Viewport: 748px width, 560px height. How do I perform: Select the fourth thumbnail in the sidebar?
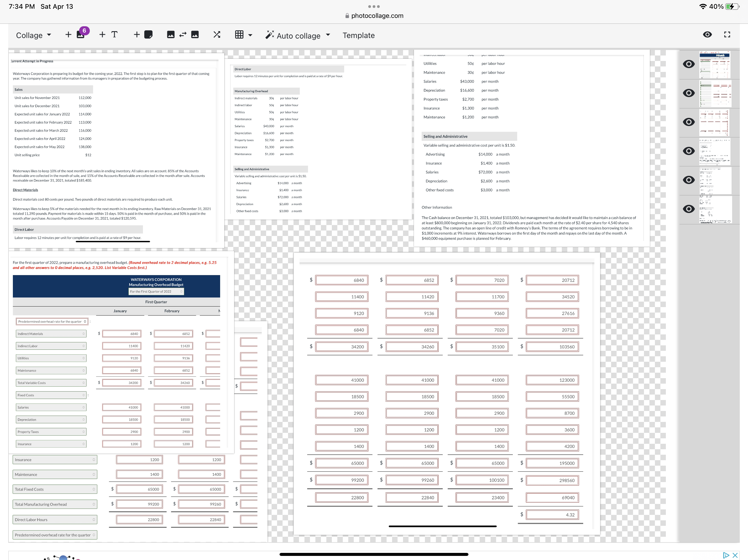point(715,151)
